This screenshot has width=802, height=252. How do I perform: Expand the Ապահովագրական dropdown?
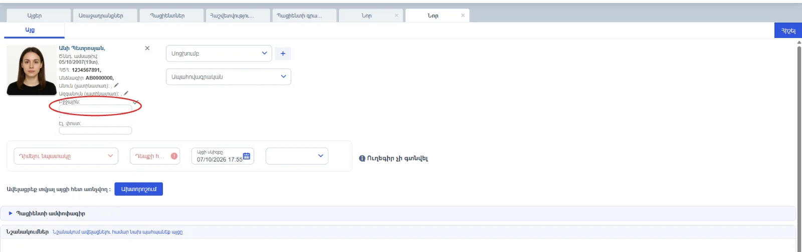coord(228,76)
